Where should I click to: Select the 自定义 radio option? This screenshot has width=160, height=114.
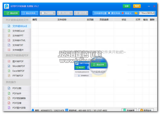coord(123,13)
